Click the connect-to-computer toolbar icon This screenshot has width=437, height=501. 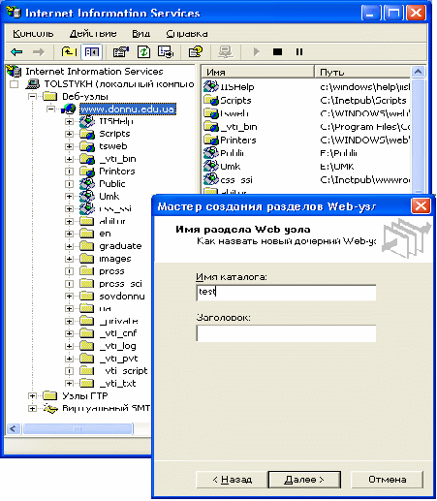(x=225, y=51)
